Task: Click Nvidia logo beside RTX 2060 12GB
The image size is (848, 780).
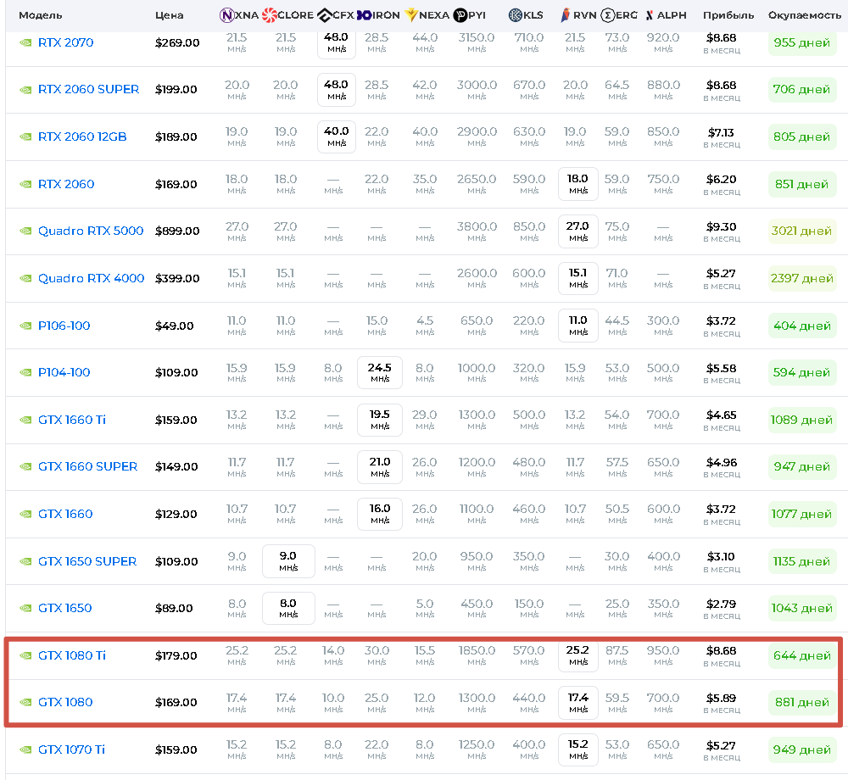Action: (x=25, y=136)
